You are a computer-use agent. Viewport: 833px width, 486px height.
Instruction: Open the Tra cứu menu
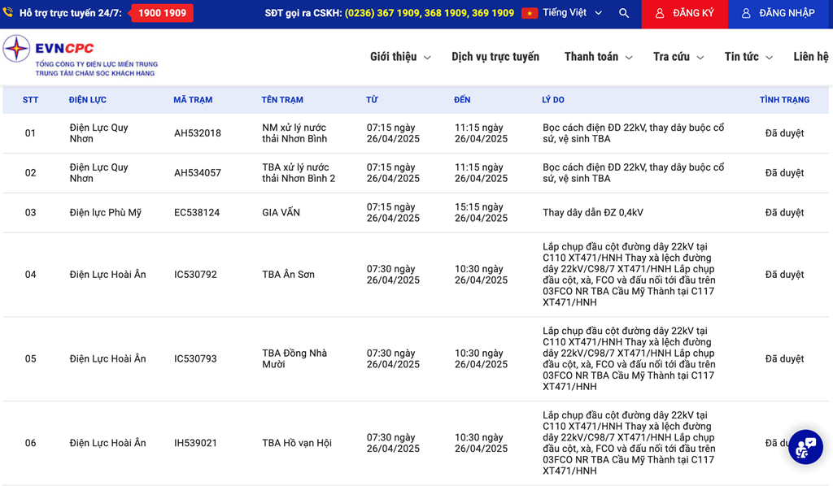(671, 57)
